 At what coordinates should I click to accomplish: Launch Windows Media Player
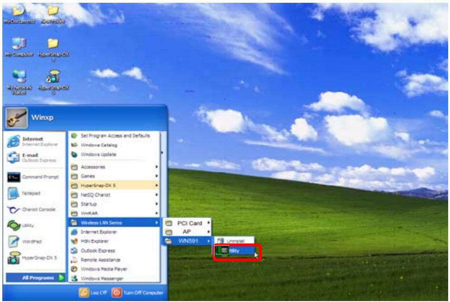[114, 269]
